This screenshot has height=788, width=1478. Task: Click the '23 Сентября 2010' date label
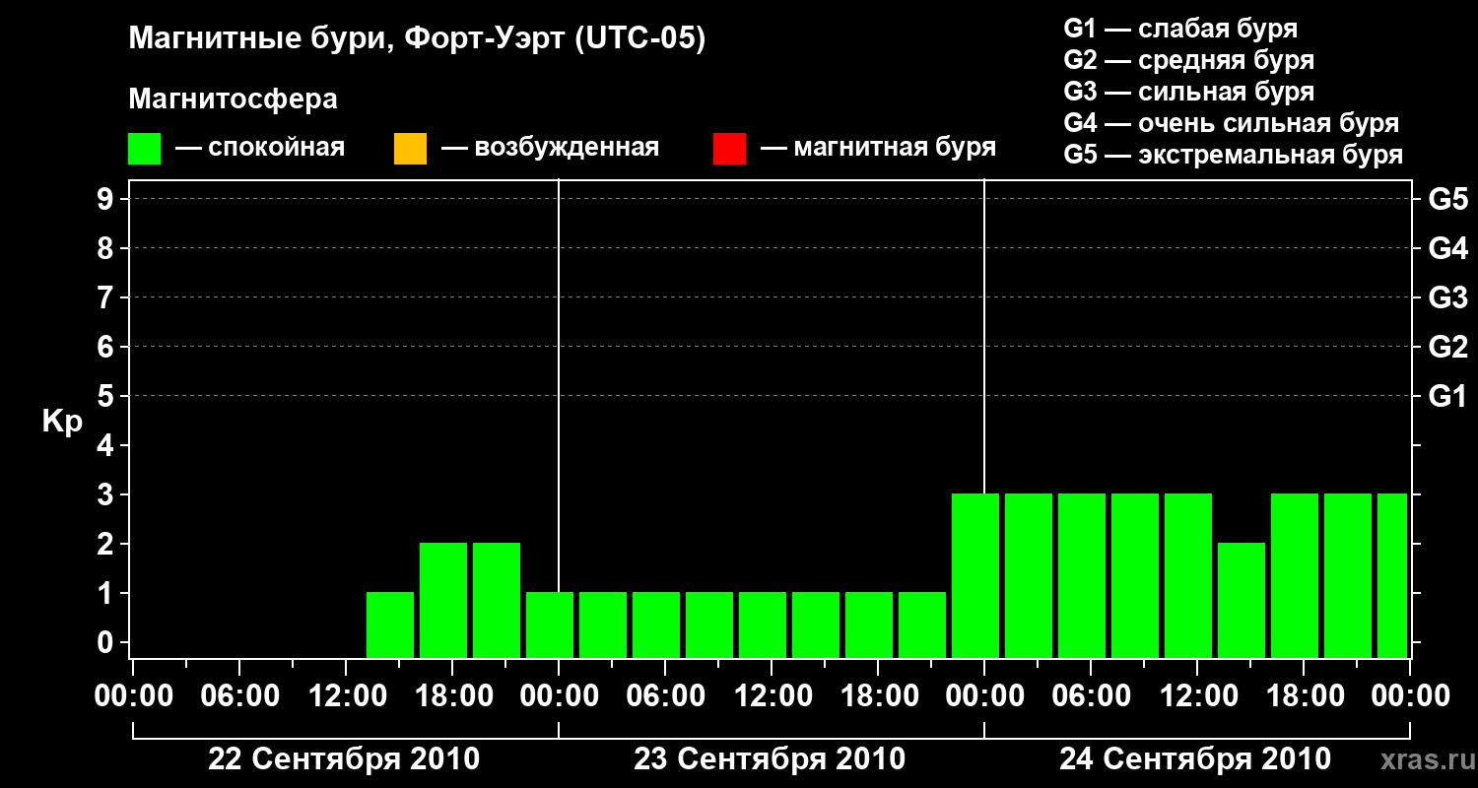pyautogui.click(x=770, y=759)
